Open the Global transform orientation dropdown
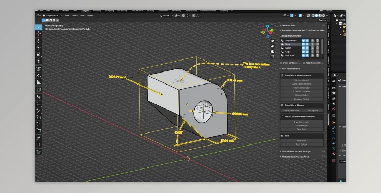The image size is (381, 193). [x=166, y=15]
